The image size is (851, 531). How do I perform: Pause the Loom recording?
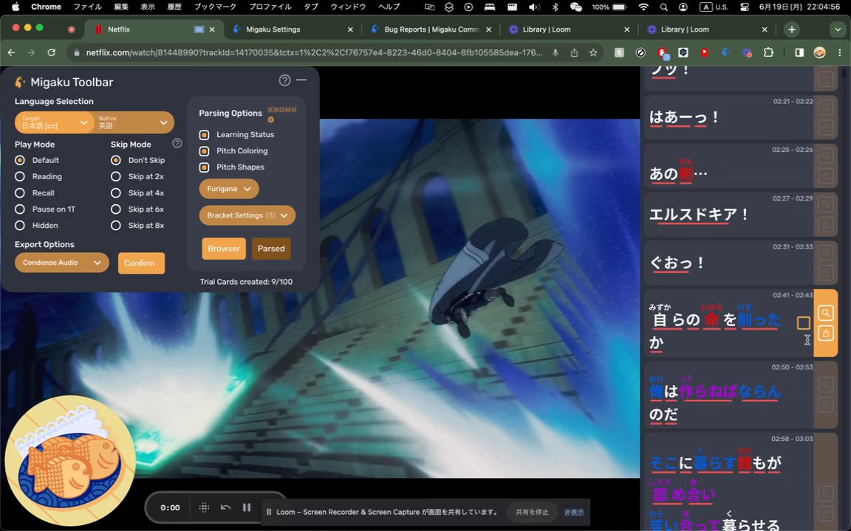click(247, 507)
